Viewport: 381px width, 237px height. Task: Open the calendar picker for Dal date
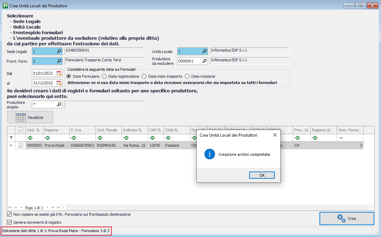point(59,74)
